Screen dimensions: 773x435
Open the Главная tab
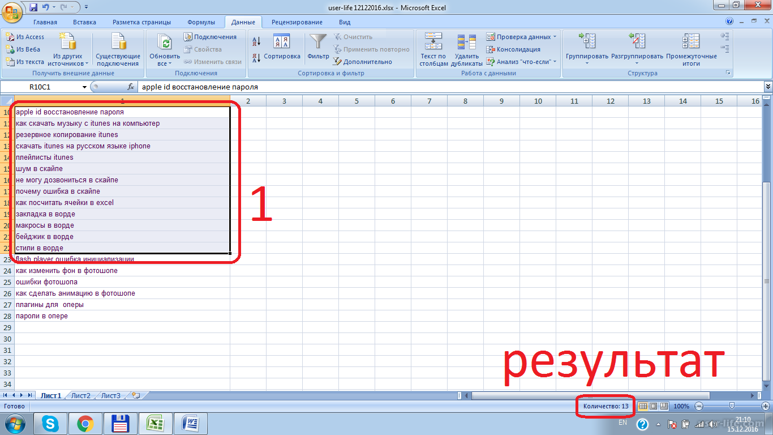[45, 22]
